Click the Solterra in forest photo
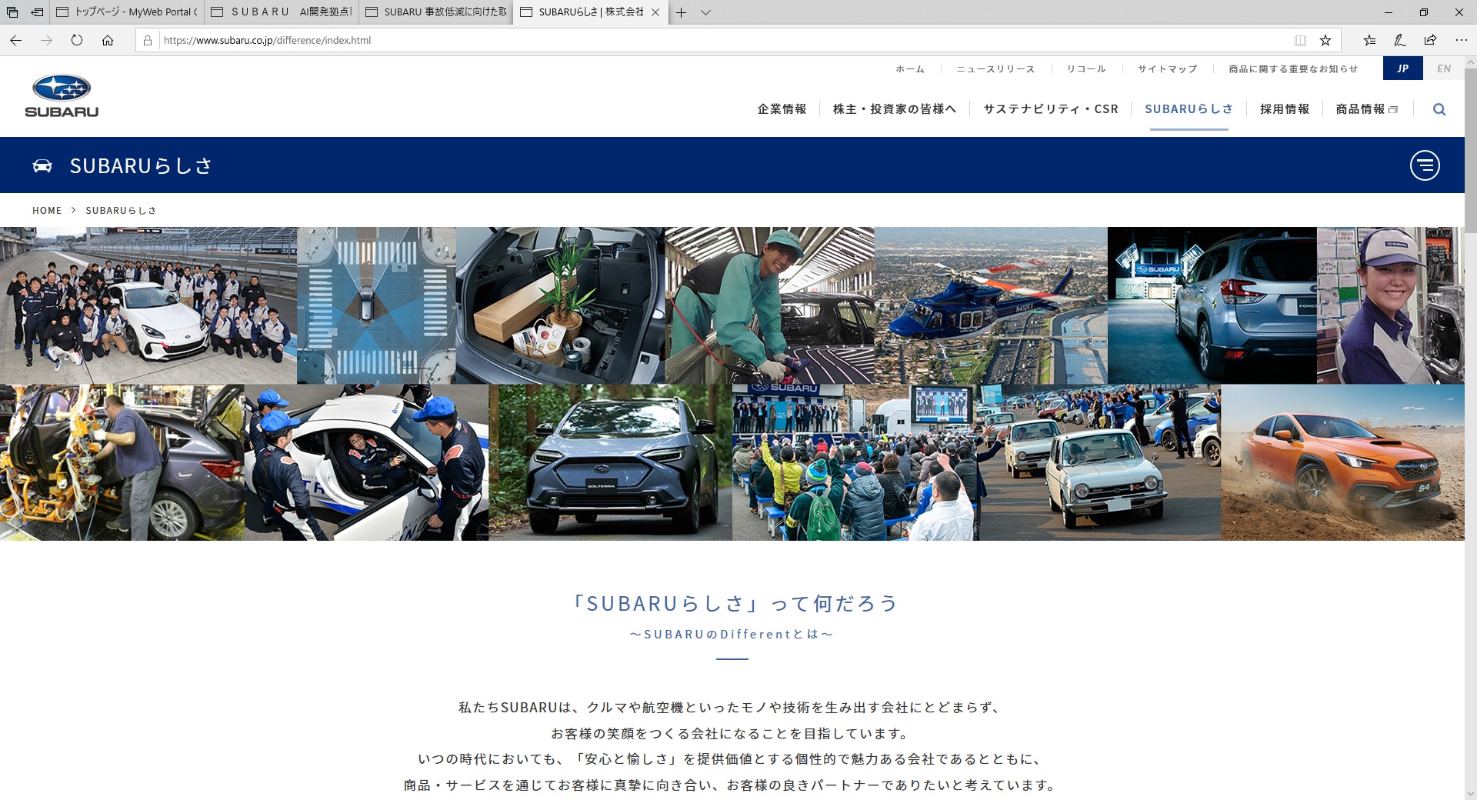 (x=611, y=462)
